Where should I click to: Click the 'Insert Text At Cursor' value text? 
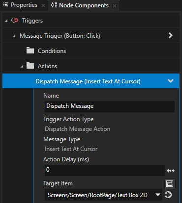click(71, 149)
